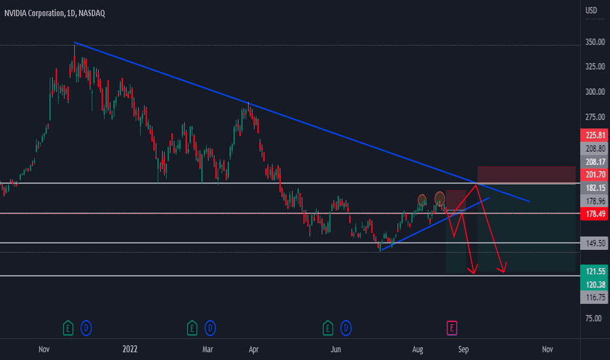
Task: Click the 350.00 price axis value
Action: pos(595,42)
